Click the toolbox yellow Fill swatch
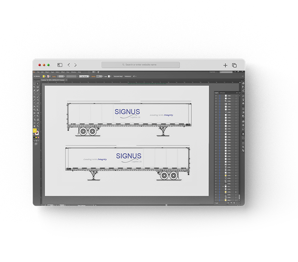298x262 pixels. tap(35, 130)
